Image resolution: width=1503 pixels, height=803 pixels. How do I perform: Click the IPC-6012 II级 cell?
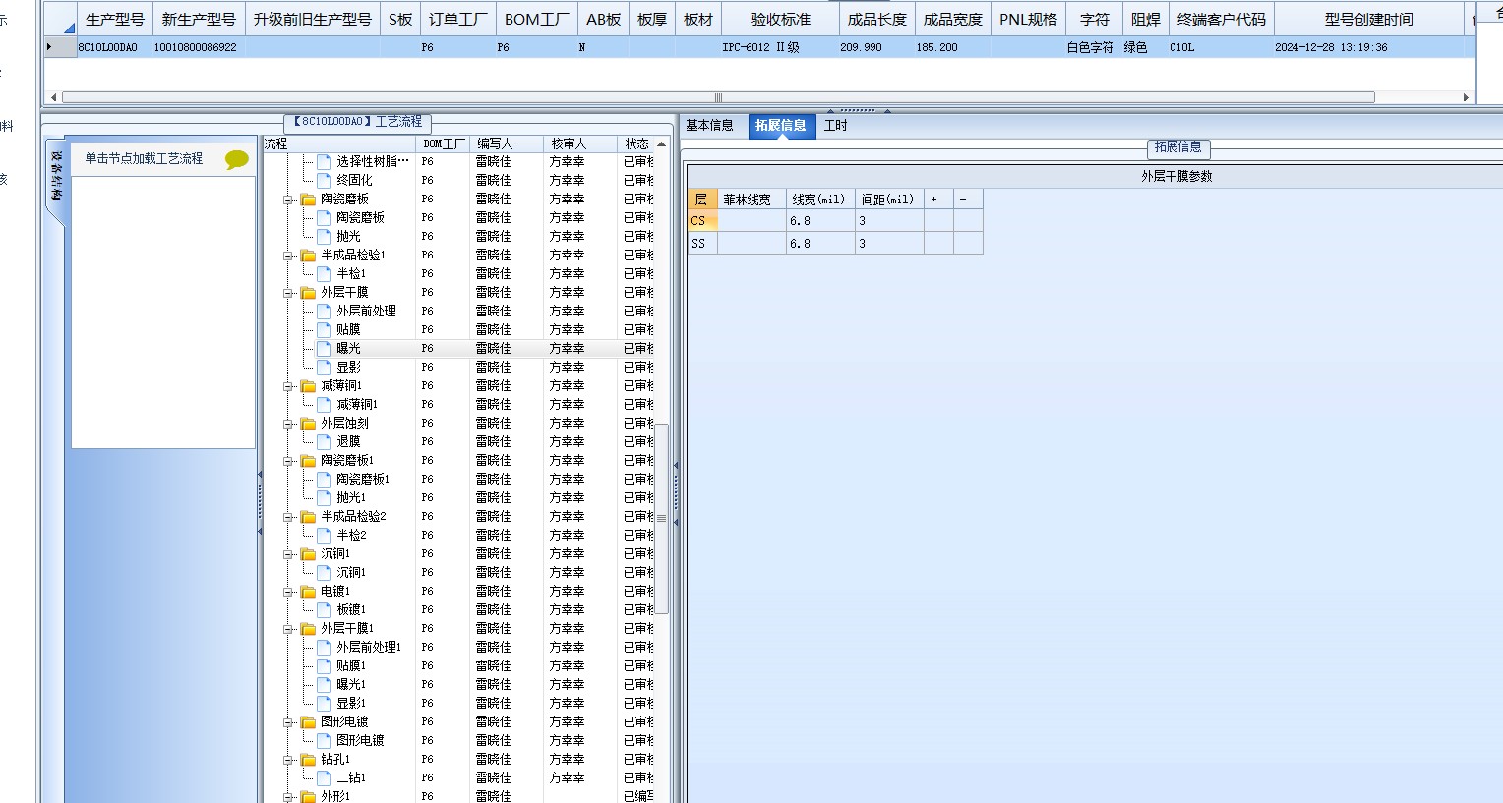point(781,47)
